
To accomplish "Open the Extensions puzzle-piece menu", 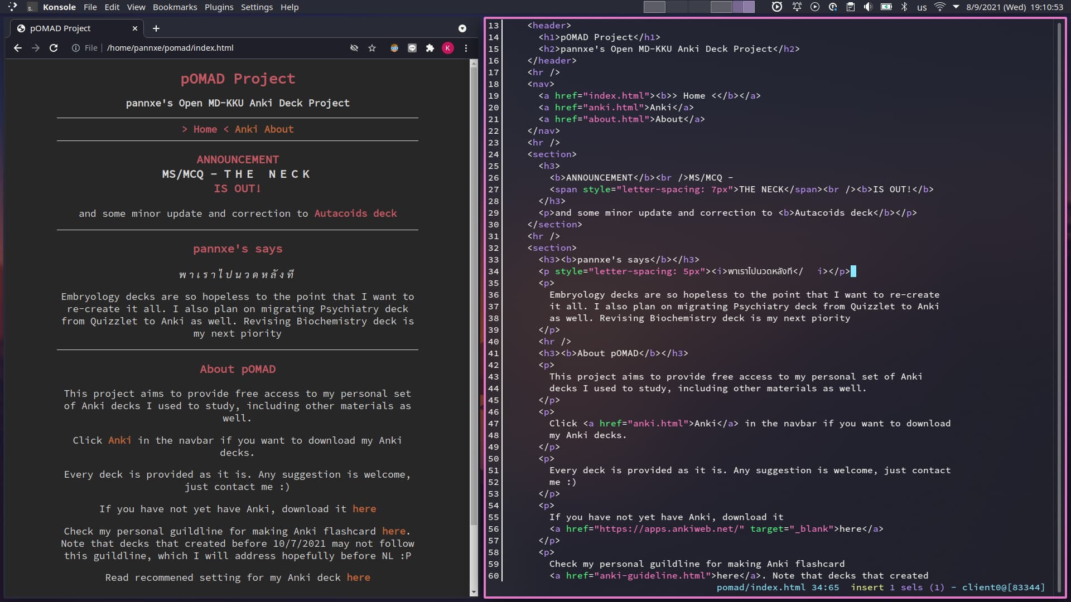I will tap(430, 48).
